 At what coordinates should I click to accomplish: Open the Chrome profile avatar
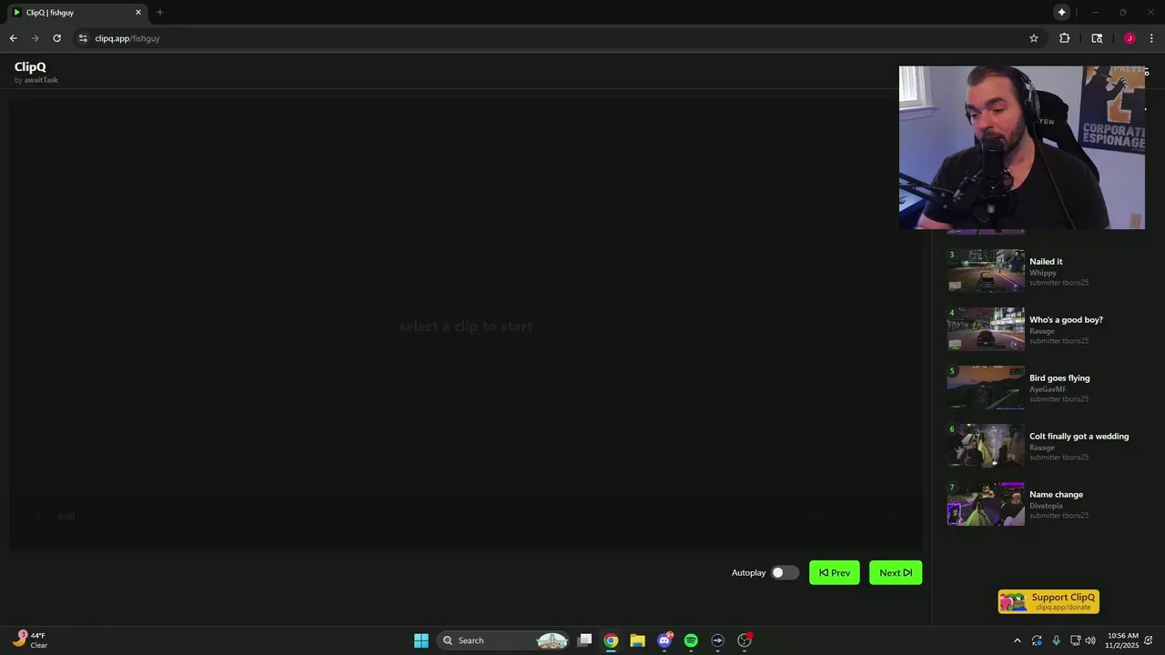(1130, 38)
